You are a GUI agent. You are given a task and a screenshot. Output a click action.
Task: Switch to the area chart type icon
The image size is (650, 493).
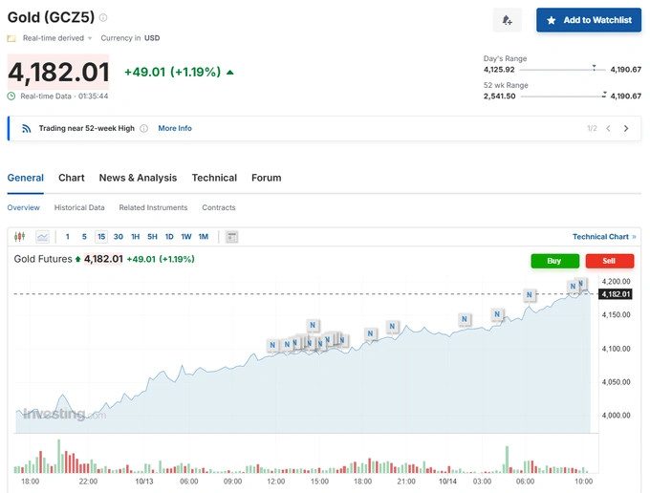coord(42,237)
